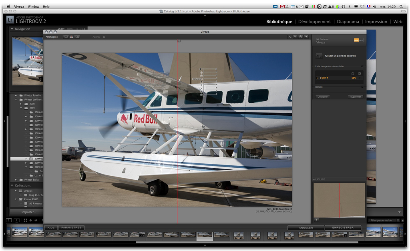The width and height of the screenshot is (410, 251).
Task: Click the square mask icon in list header
Action: point(360,74)
